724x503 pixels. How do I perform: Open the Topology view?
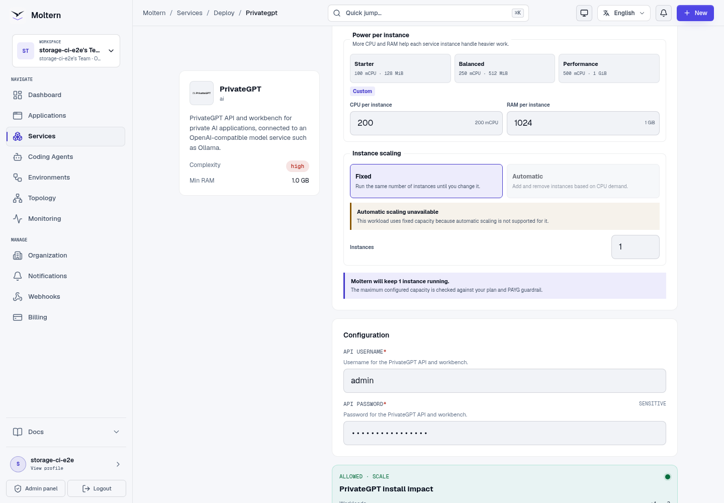(65, 198)
